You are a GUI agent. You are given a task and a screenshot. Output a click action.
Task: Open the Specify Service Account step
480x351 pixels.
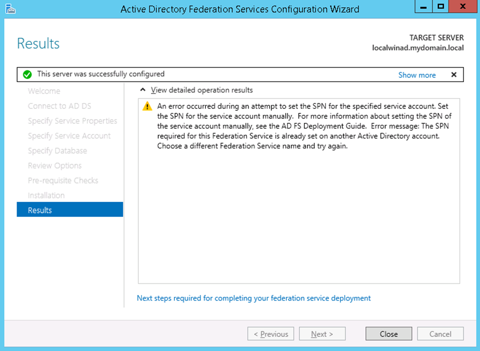[69, 136]
